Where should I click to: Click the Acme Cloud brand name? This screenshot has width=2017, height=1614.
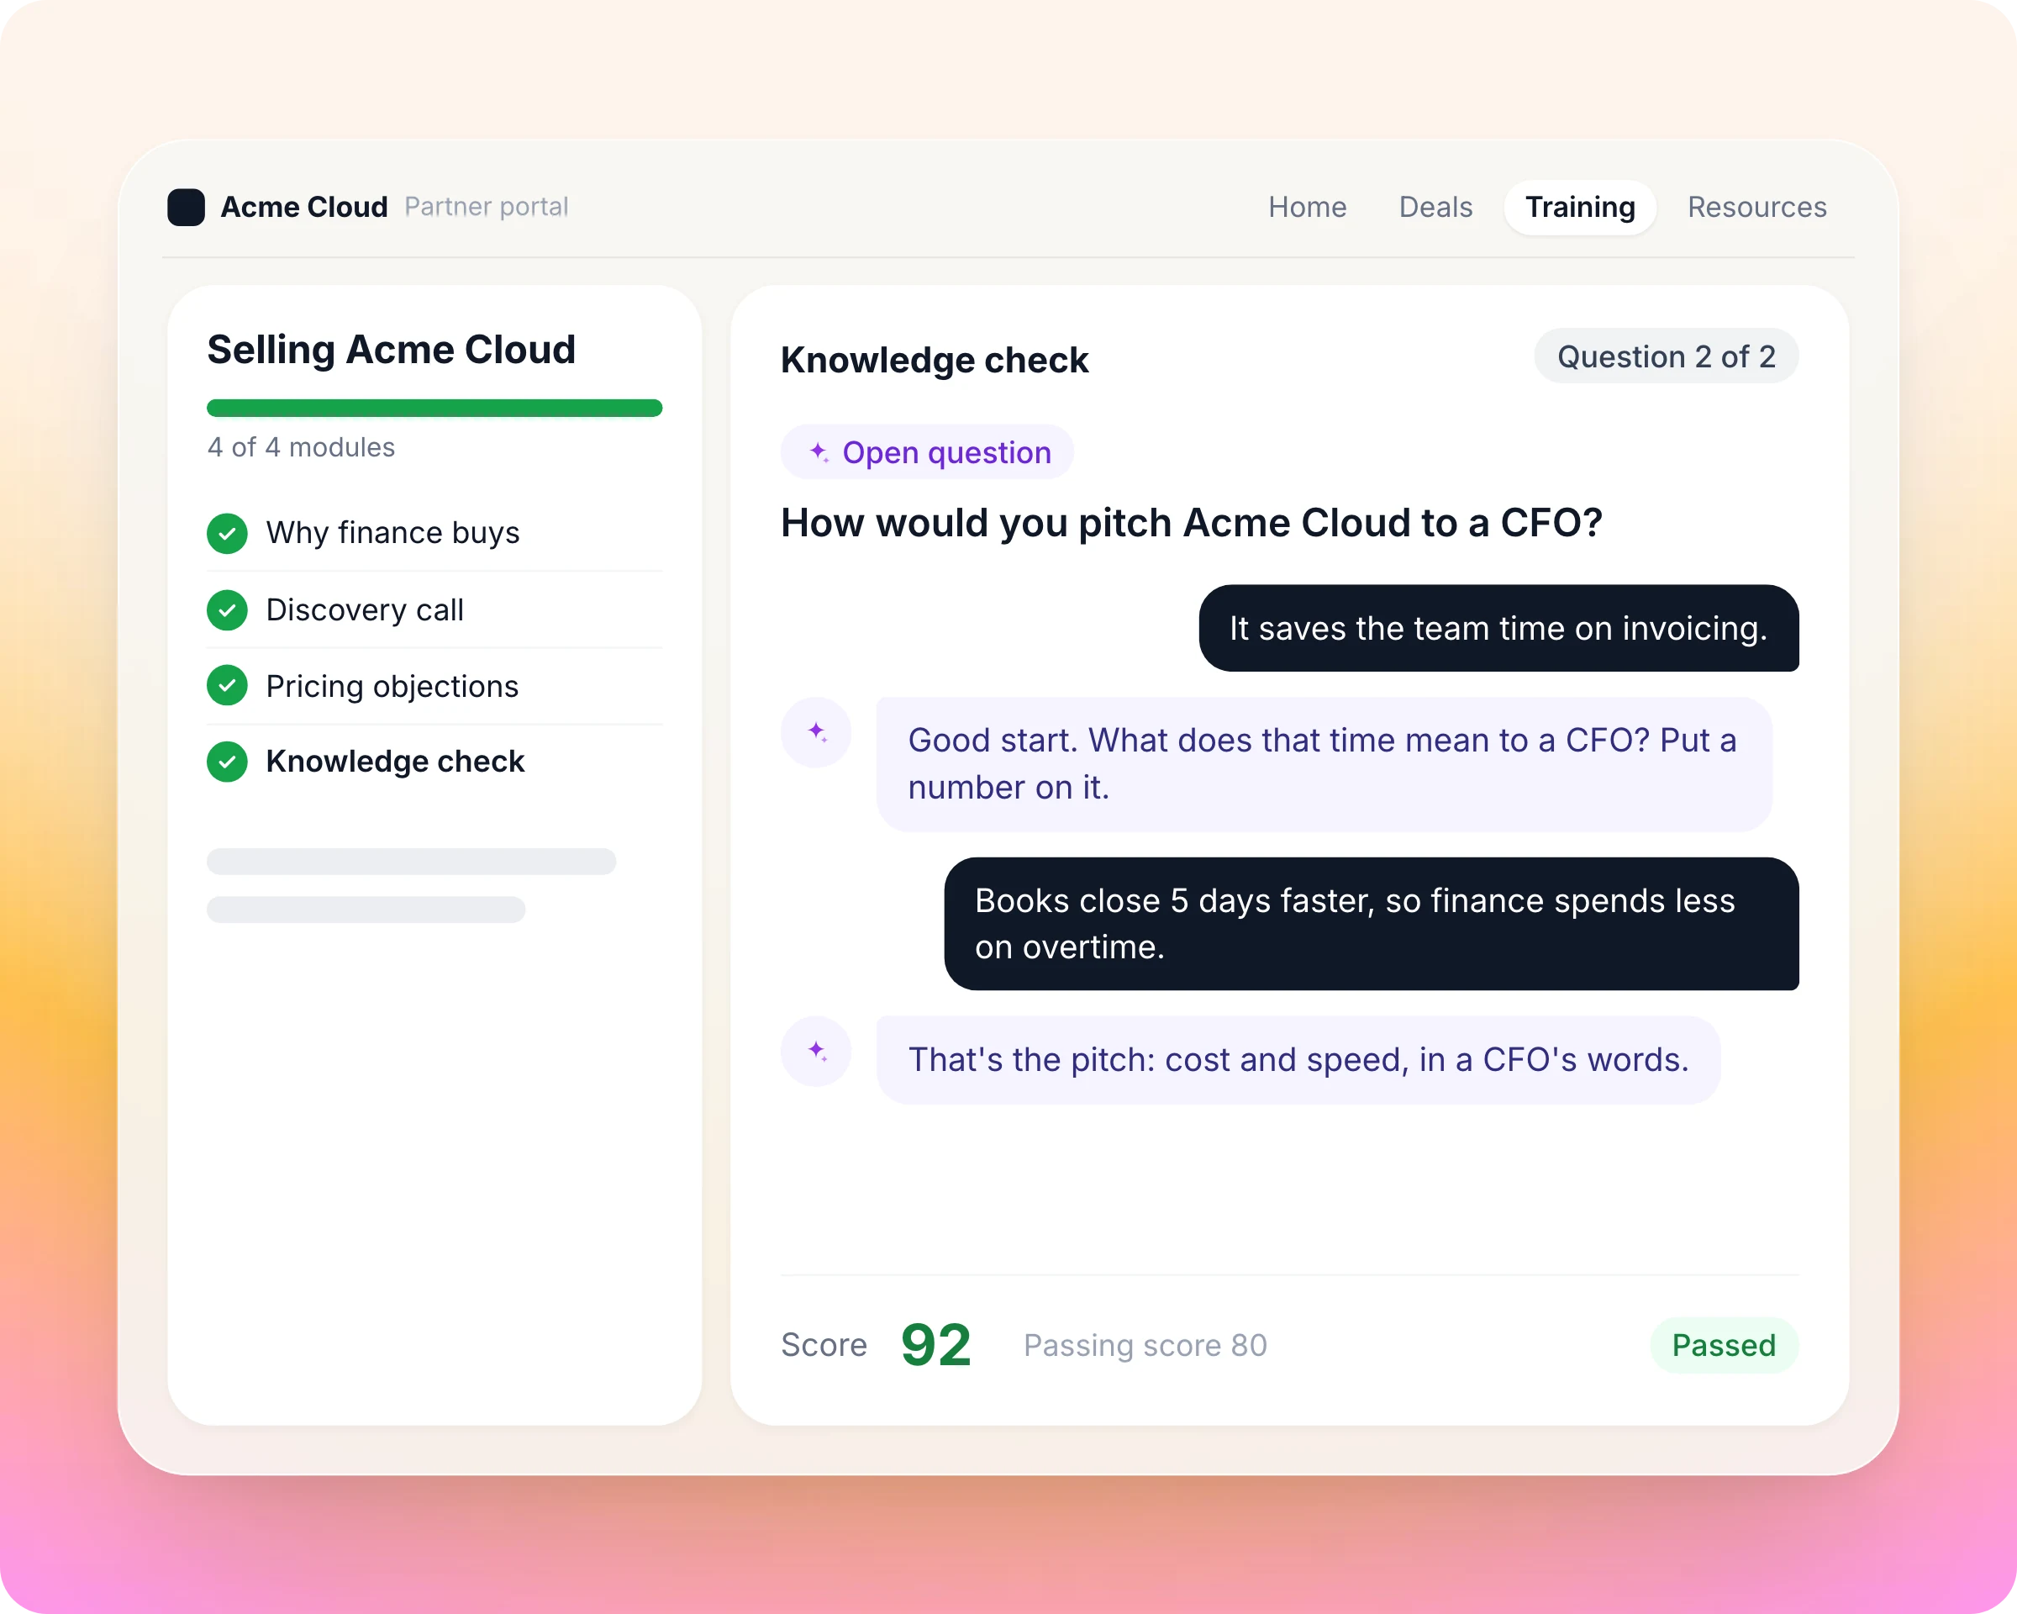click(x=304, y=207)
